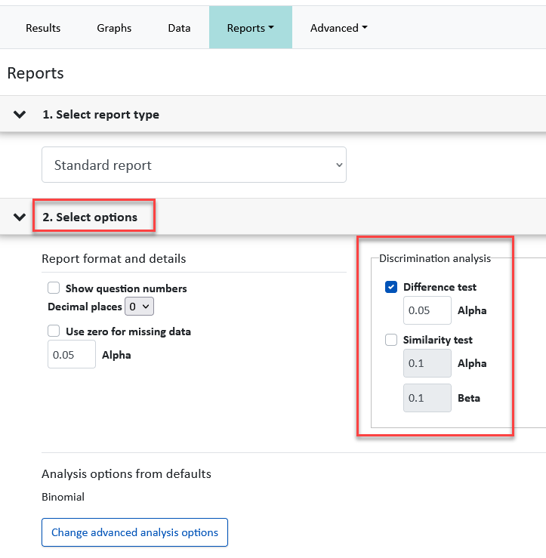
Task: Click Change advanced analysis options button
Action: 134,532
